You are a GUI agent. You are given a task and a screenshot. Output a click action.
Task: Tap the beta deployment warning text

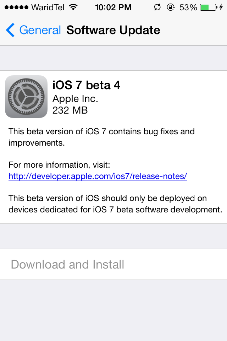(x=115, y=204)
